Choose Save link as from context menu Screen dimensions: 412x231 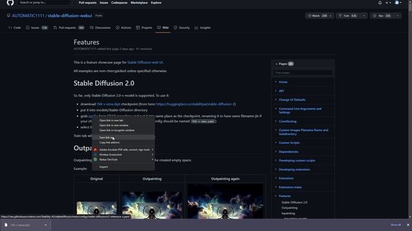(123, 137)
